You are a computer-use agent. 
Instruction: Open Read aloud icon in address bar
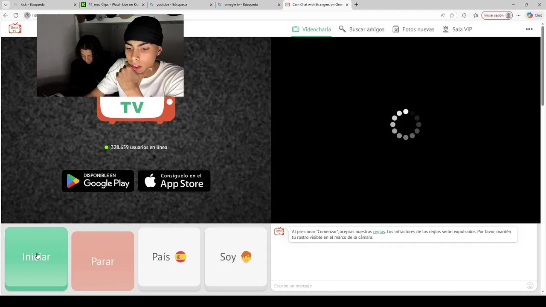pyautogui.click(x=443, y=15)
